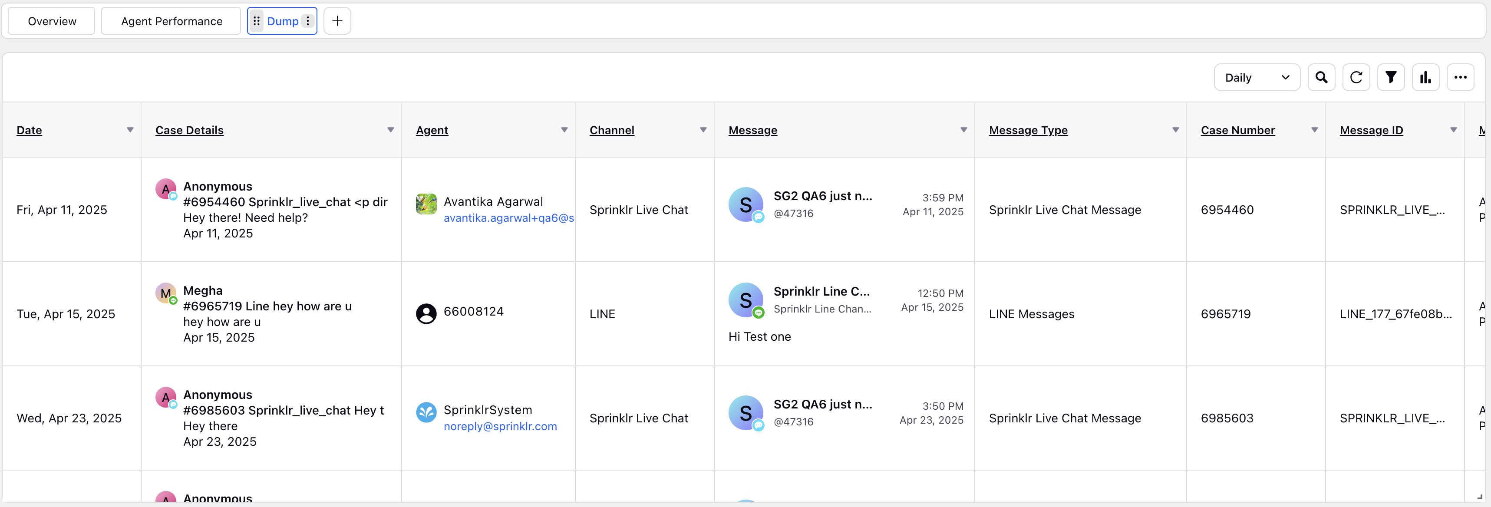Click S avatar of 3:50 PM message
Screen dimensions: 1491x507
745,413
